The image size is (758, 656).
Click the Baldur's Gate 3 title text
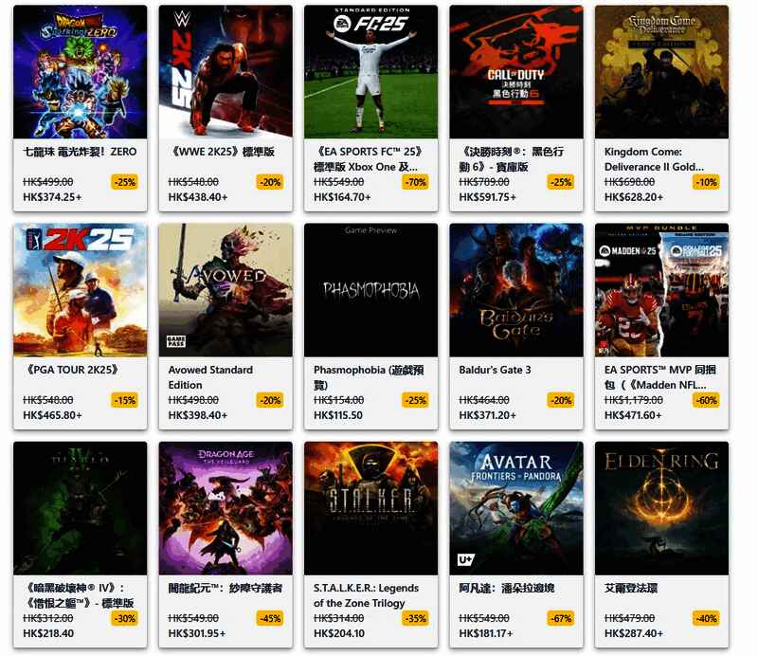(495, 370)
